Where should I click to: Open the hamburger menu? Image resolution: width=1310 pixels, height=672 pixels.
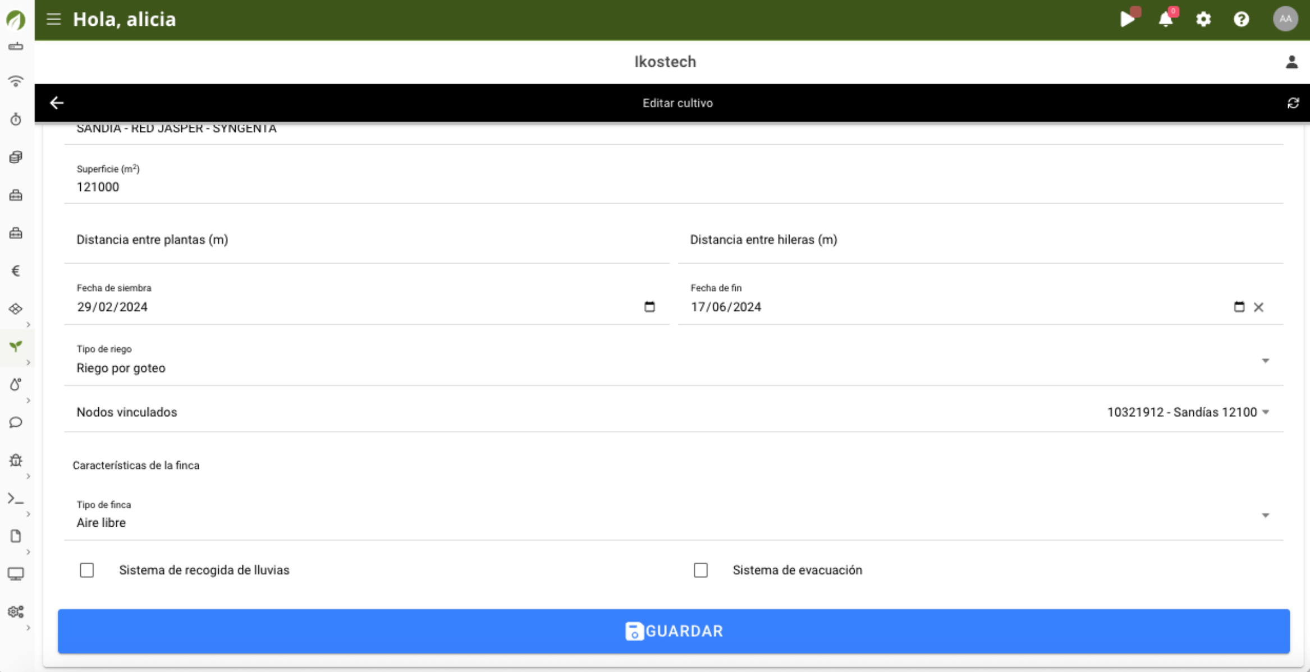53,20
